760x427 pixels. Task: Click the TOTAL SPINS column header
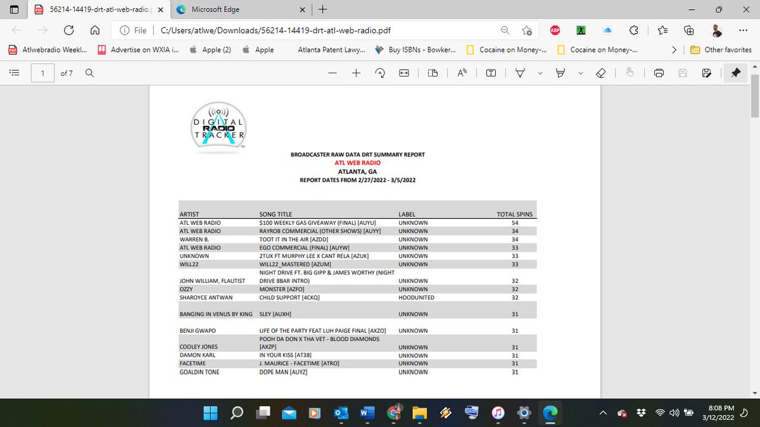515,214
